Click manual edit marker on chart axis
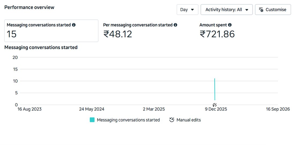Screen dimensions: 295x145 pos(215,105)
